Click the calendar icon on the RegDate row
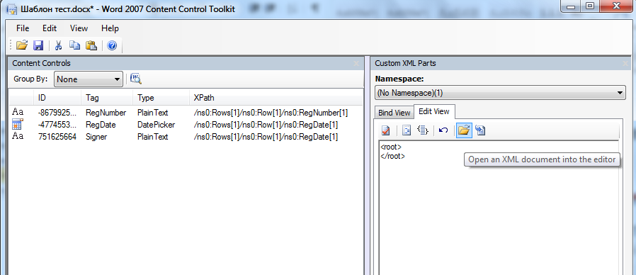636x275 pixels. pyautogui.click(x=18, y=124)
